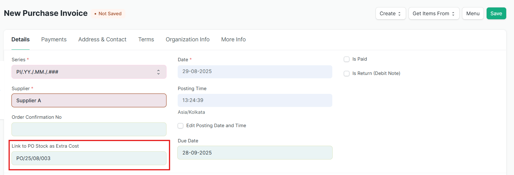Click the Order Confirmation No field
This screenshot has height=175, width=514.
click(89, 129)
